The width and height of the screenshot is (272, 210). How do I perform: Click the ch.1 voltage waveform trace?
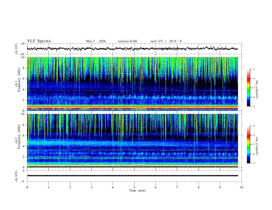tap(132, 49)
